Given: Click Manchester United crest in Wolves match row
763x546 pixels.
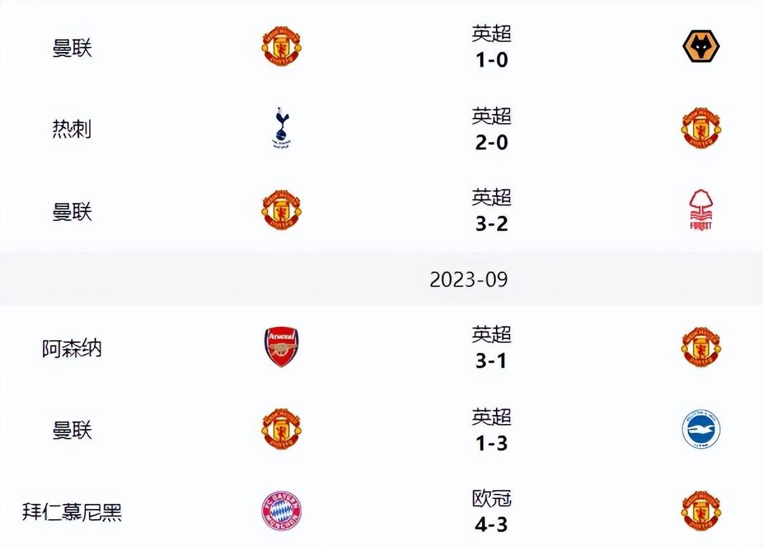Looking at the screenshot, I should pos(281,47).
